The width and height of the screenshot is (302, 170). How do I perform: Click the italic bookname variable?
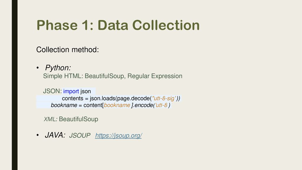click(64, 105)
